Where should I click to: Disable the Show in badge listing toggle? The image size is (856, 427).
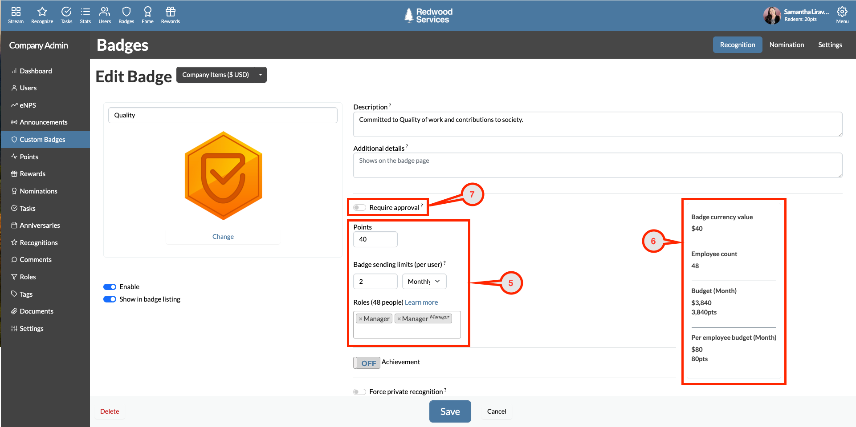pyautogui.click(x=110, y=299)
